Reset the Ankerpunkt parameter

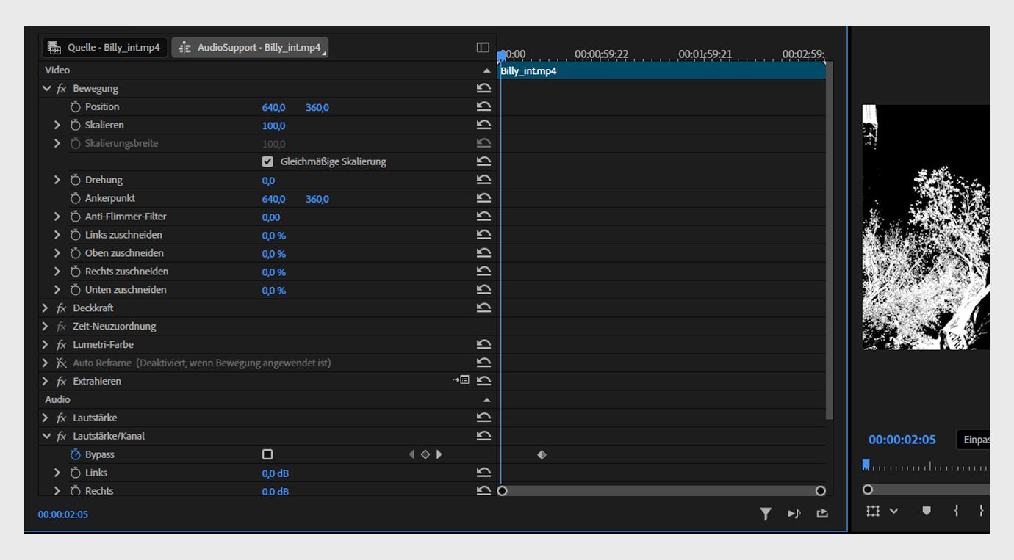tap(483, 198)
